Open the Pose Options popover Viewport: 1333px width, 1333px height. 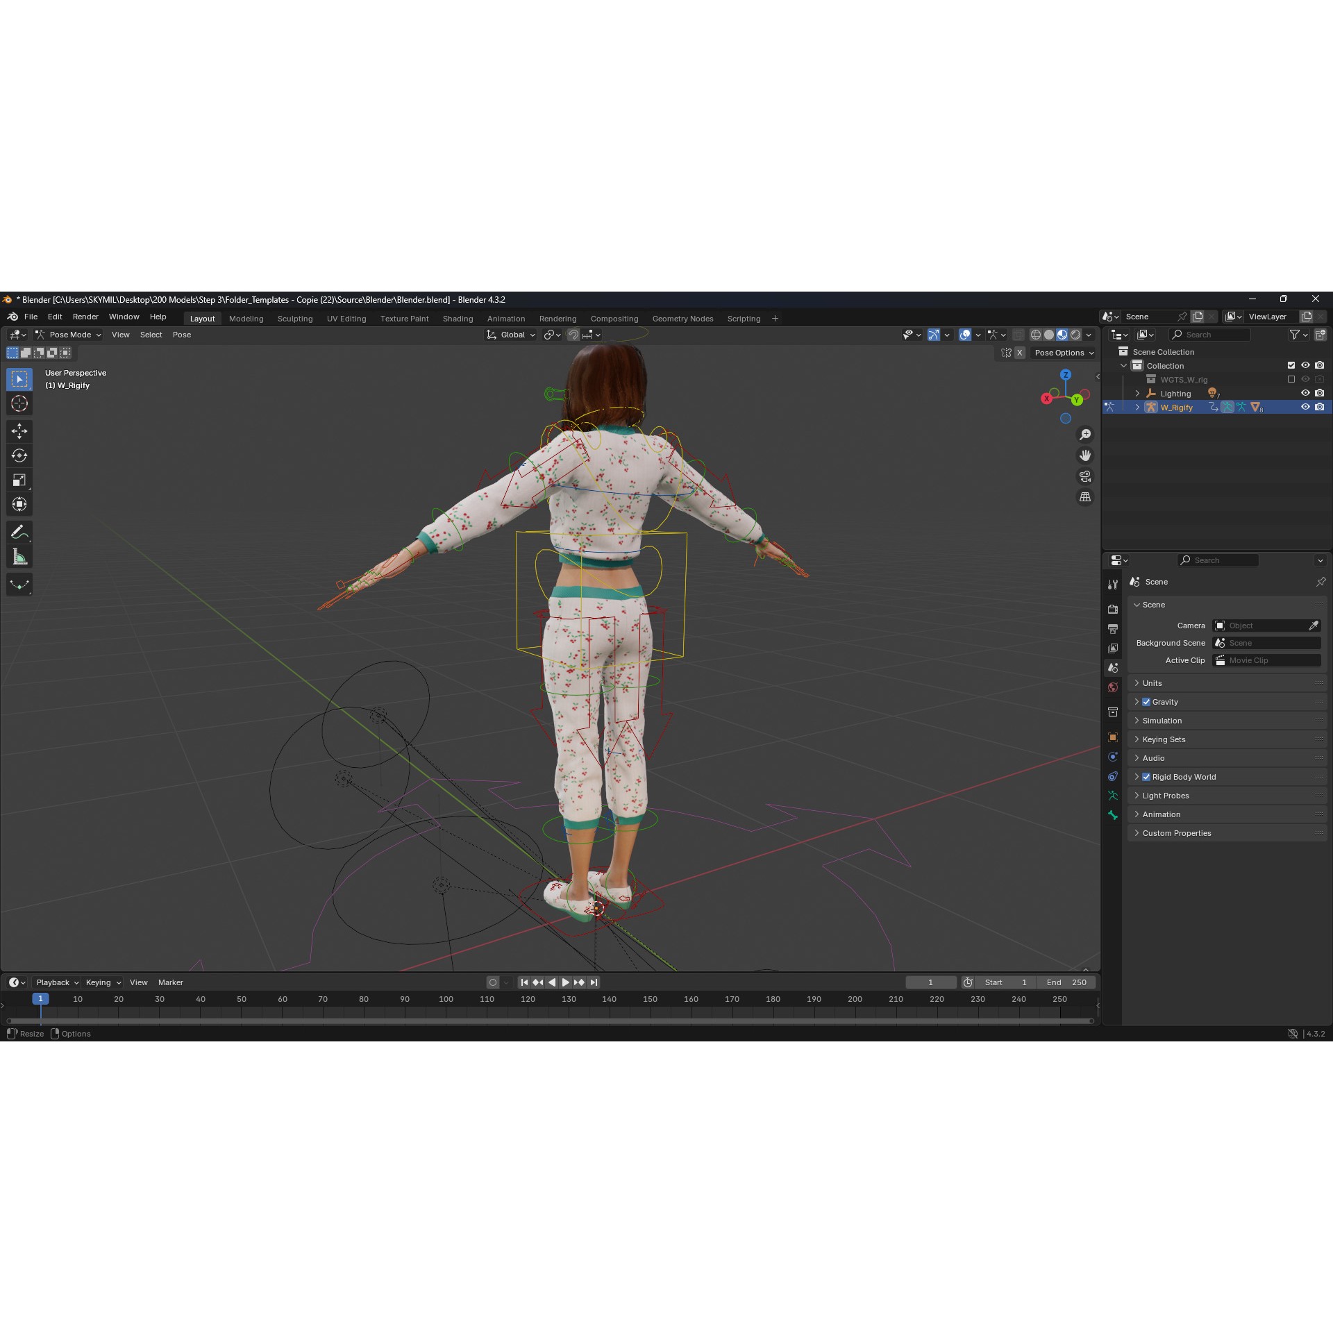(1063, 353)
